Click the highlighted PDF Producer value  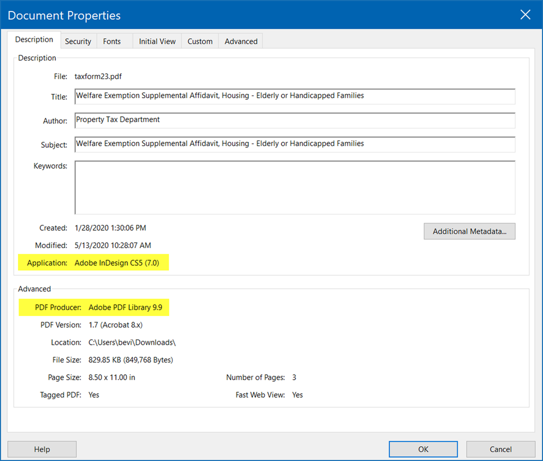coord(127,307)
